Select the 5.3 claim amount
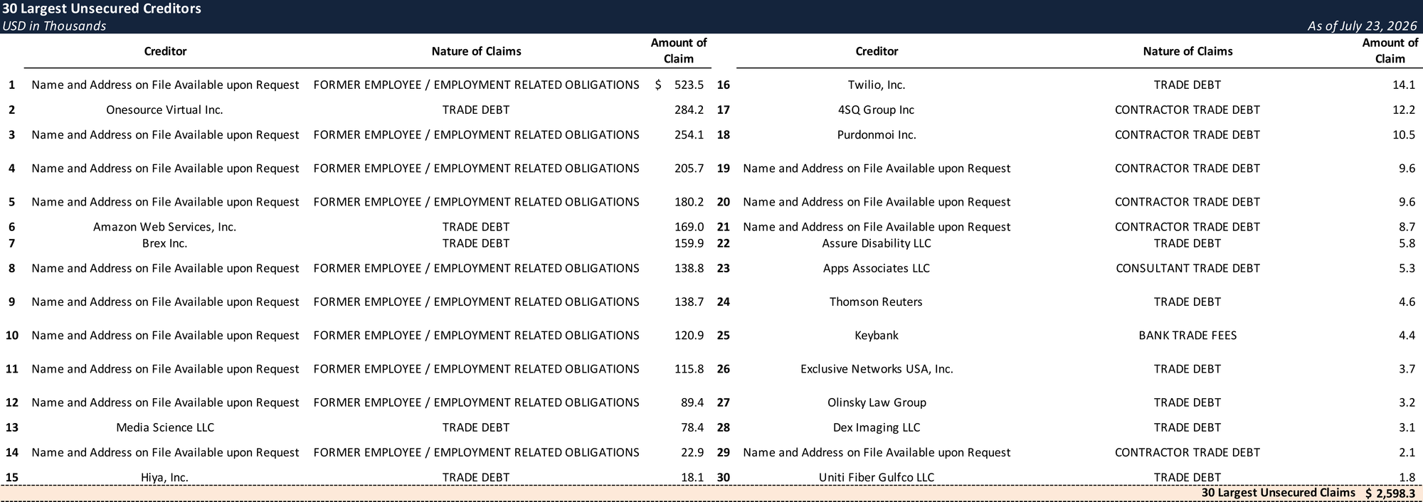 (x=1407, y=268)
